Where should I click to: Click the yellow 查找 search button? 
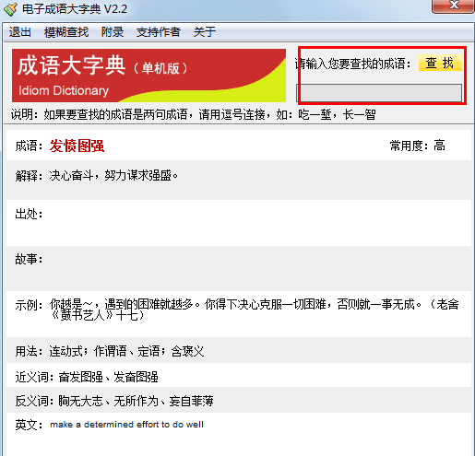440,63
